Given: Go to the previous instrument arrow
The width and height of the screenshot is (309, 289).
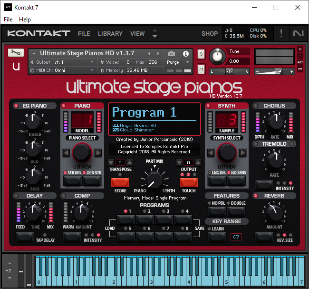Looking at the screenshot, I should tap(149, 54).
